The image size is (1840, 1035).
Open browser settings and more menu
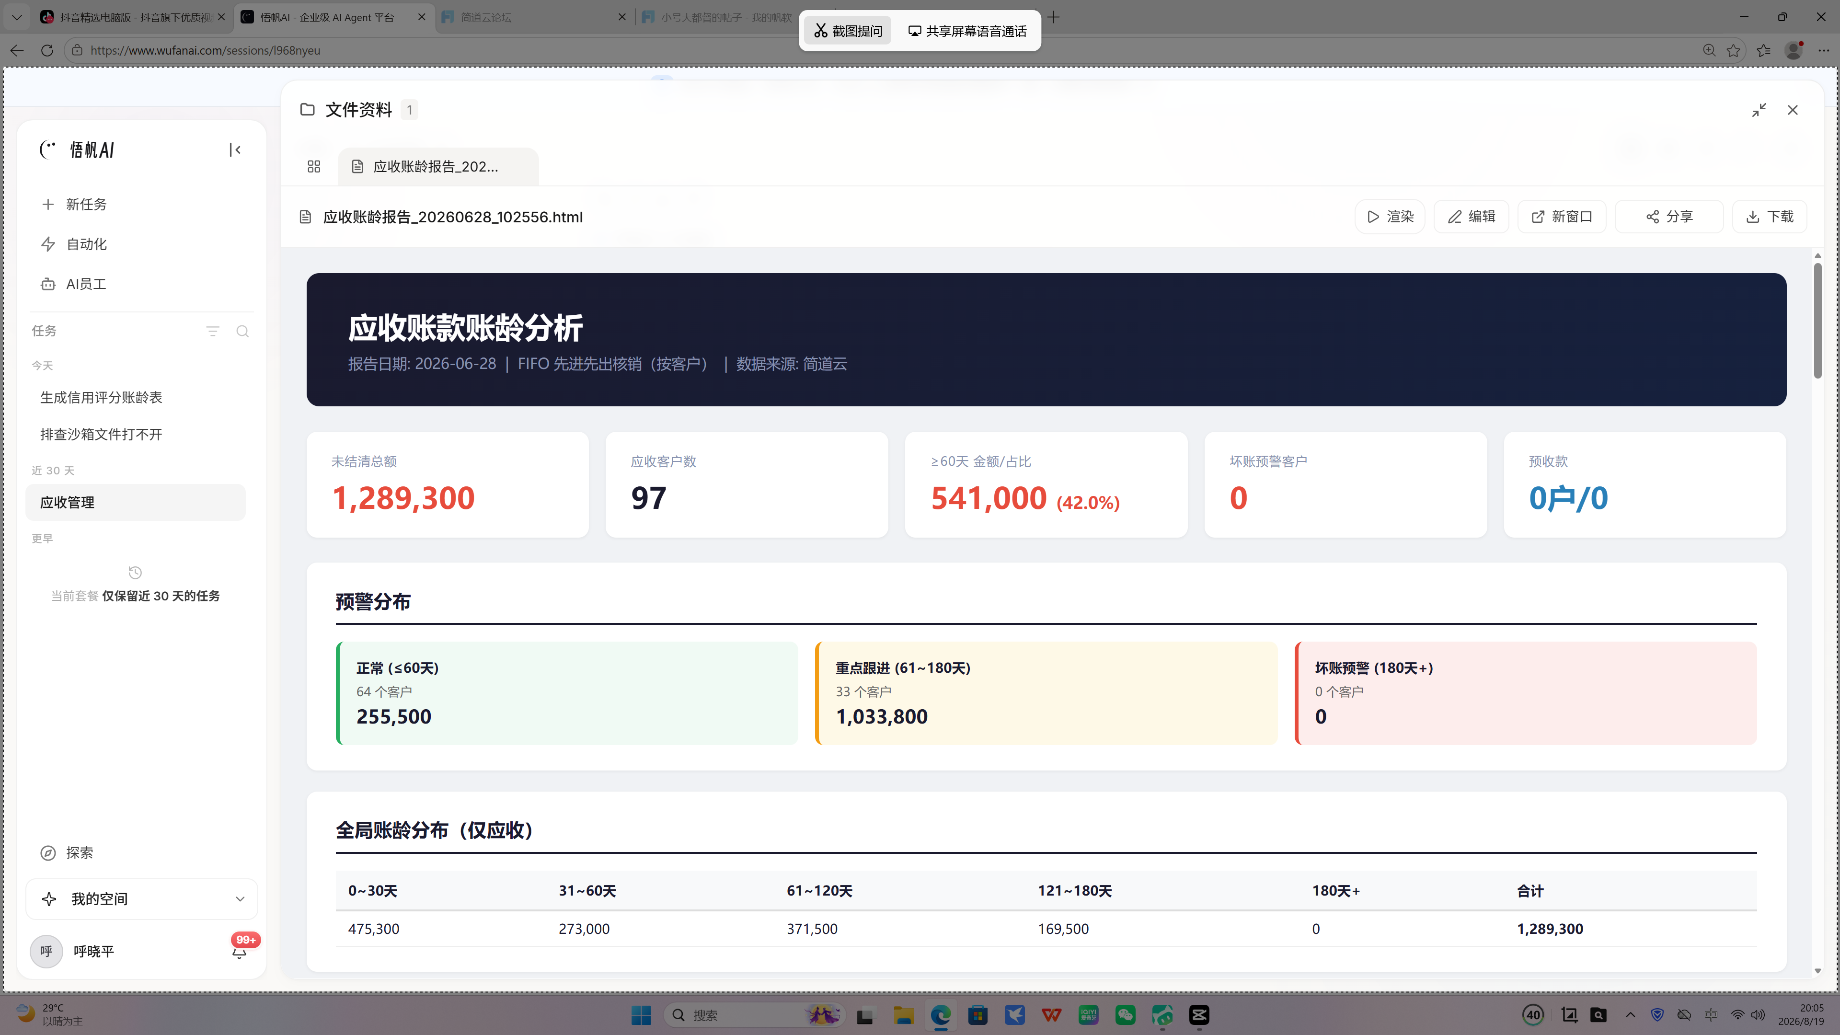click(x=1824, y=50)
